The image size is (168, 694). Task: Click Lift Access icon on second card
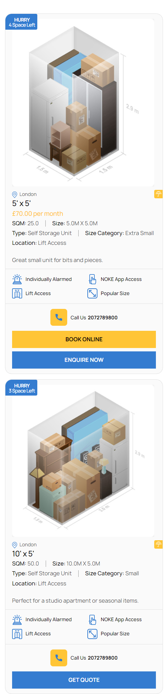(x=17, y=634)
